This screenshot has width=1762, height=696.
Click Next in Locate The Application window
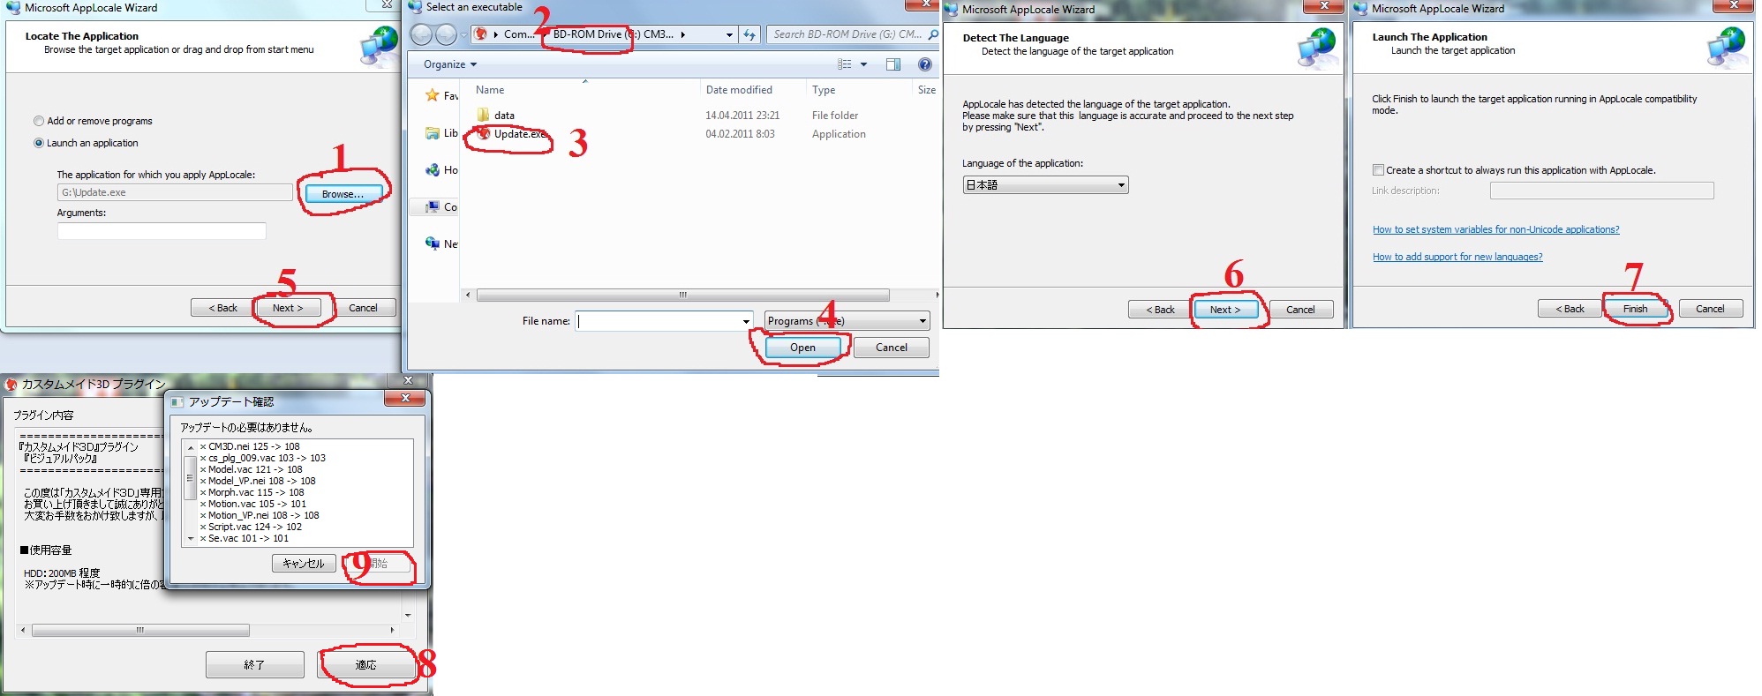coord(288,308)
